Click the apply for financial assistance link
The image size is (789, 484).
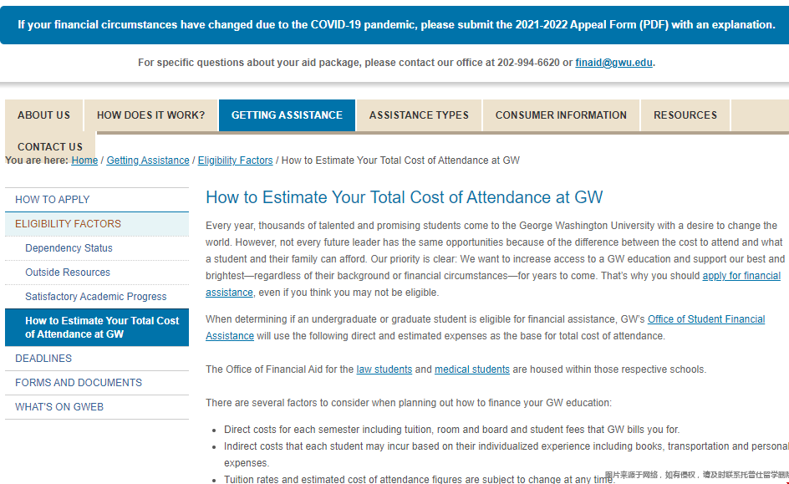point(741,276)
